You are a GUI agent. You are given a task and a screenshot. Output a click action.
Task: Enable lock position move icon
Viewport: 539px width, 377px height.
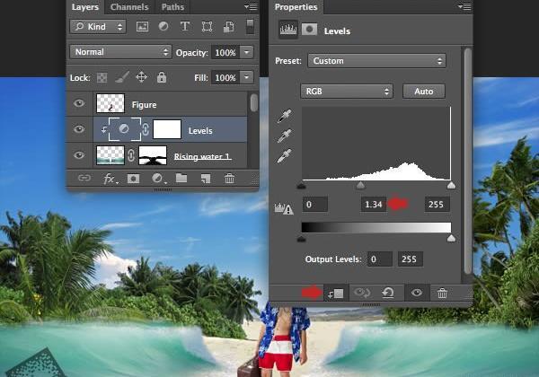[142, 77]
